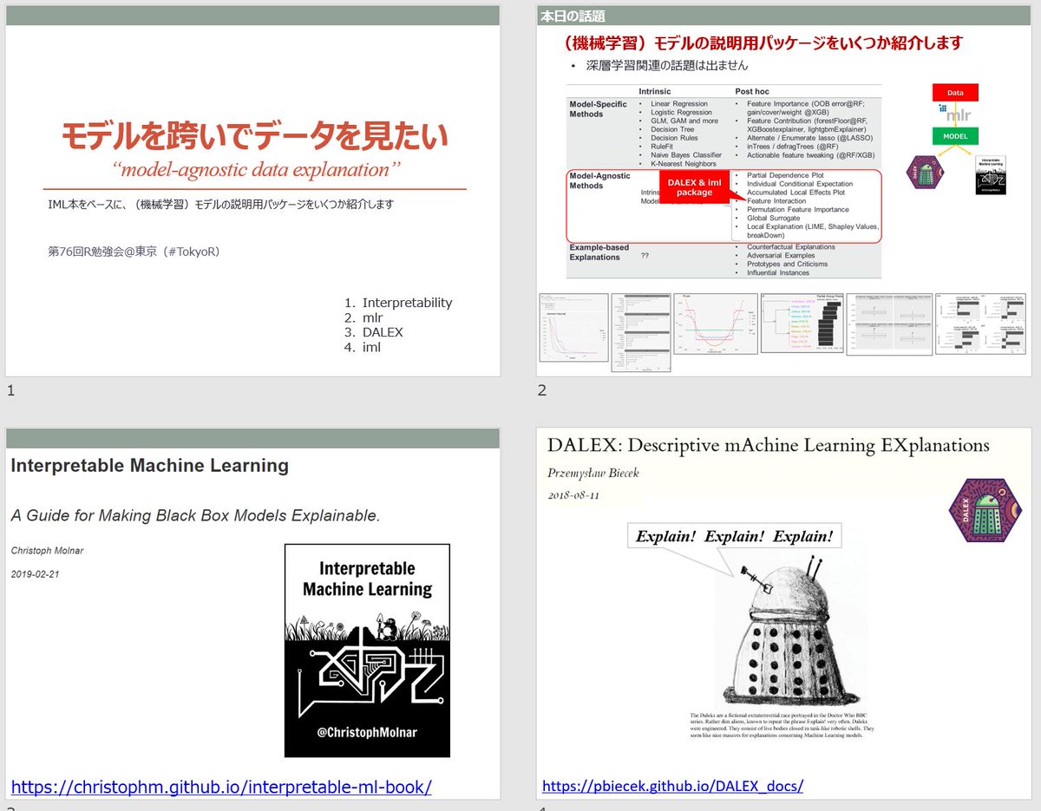Viewport: 1041px width, 811px height.
Task: Click the title 'モデルを跨いでデータを見たい'
Action: click(x=255, y=135)
